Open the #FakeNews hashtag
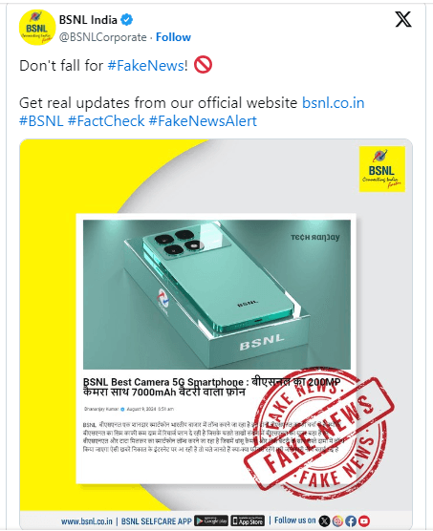433x531 pixels. [x=145, y=65]
